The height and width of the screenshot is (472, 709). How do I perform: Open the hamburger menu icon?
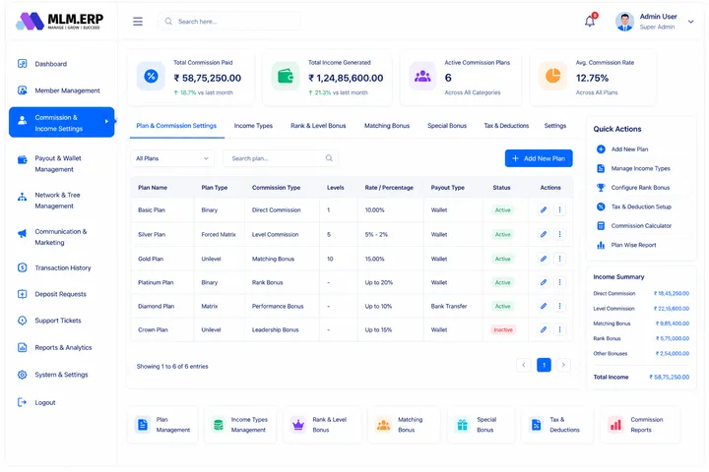138,22
